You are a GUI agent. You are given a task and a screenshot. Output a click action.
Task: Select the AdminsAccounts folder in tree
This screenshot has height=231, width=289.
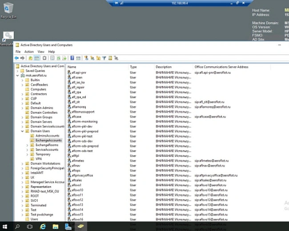[x=48, y=136]
